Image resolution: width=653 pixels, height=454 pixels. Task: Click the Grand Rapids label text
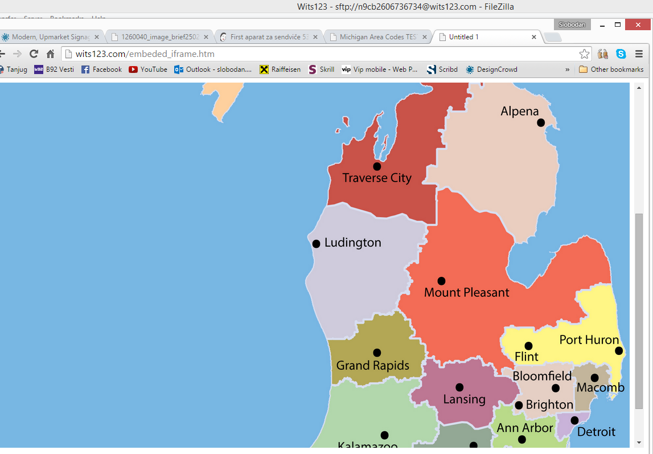click(373, 365)
